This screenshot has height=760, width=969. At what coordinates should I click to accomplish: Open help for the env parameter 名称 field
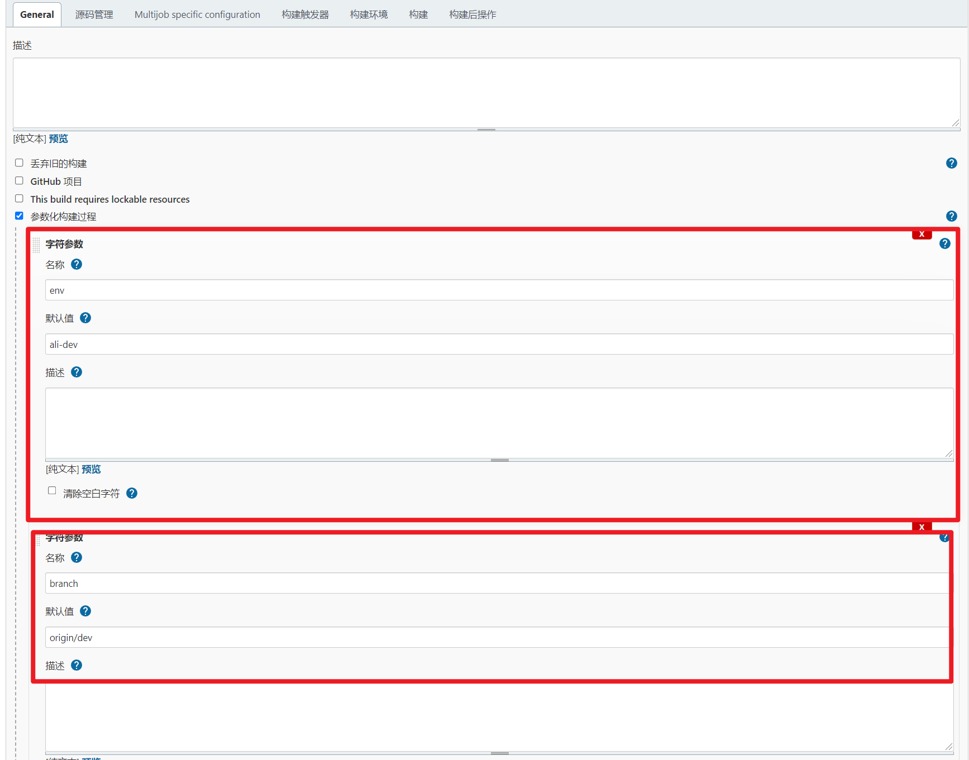click(77, 264)
